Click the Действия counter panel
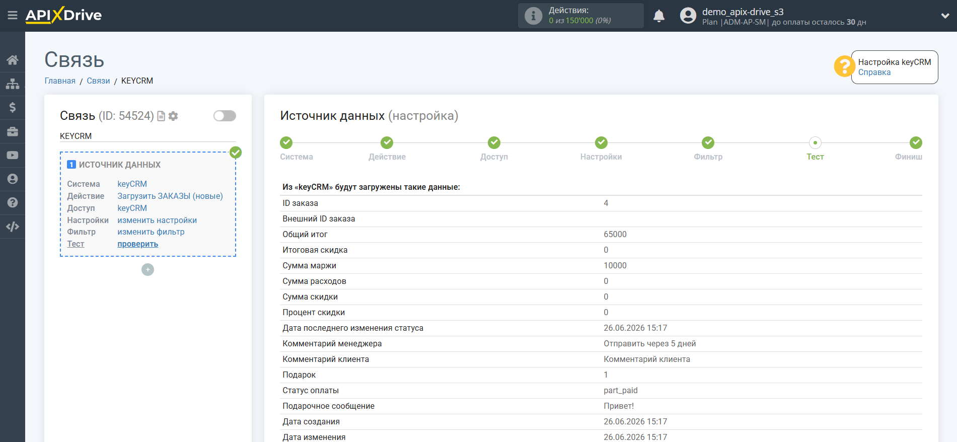The image size is (957, 442). tap(580, 16)
